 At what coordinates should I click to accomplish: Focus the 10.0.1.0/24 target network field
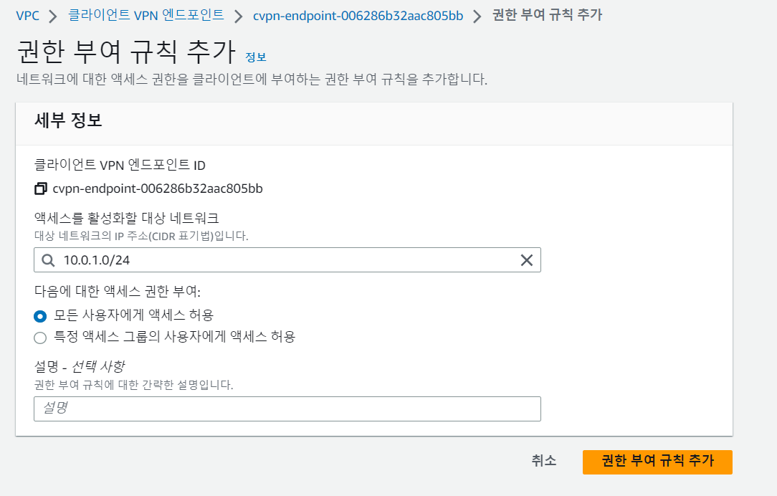coord(287,260)
